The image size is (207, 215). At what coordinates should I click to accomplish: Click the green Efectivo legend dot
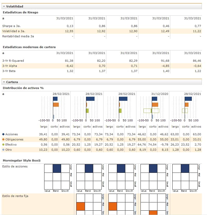click(x=3, y=145)
